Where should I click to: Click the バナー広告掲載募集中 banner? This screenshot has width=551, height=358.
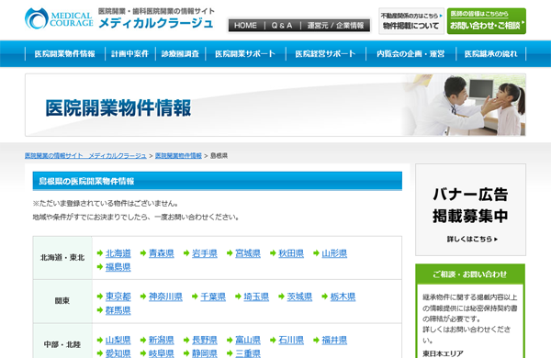[470, 209]
